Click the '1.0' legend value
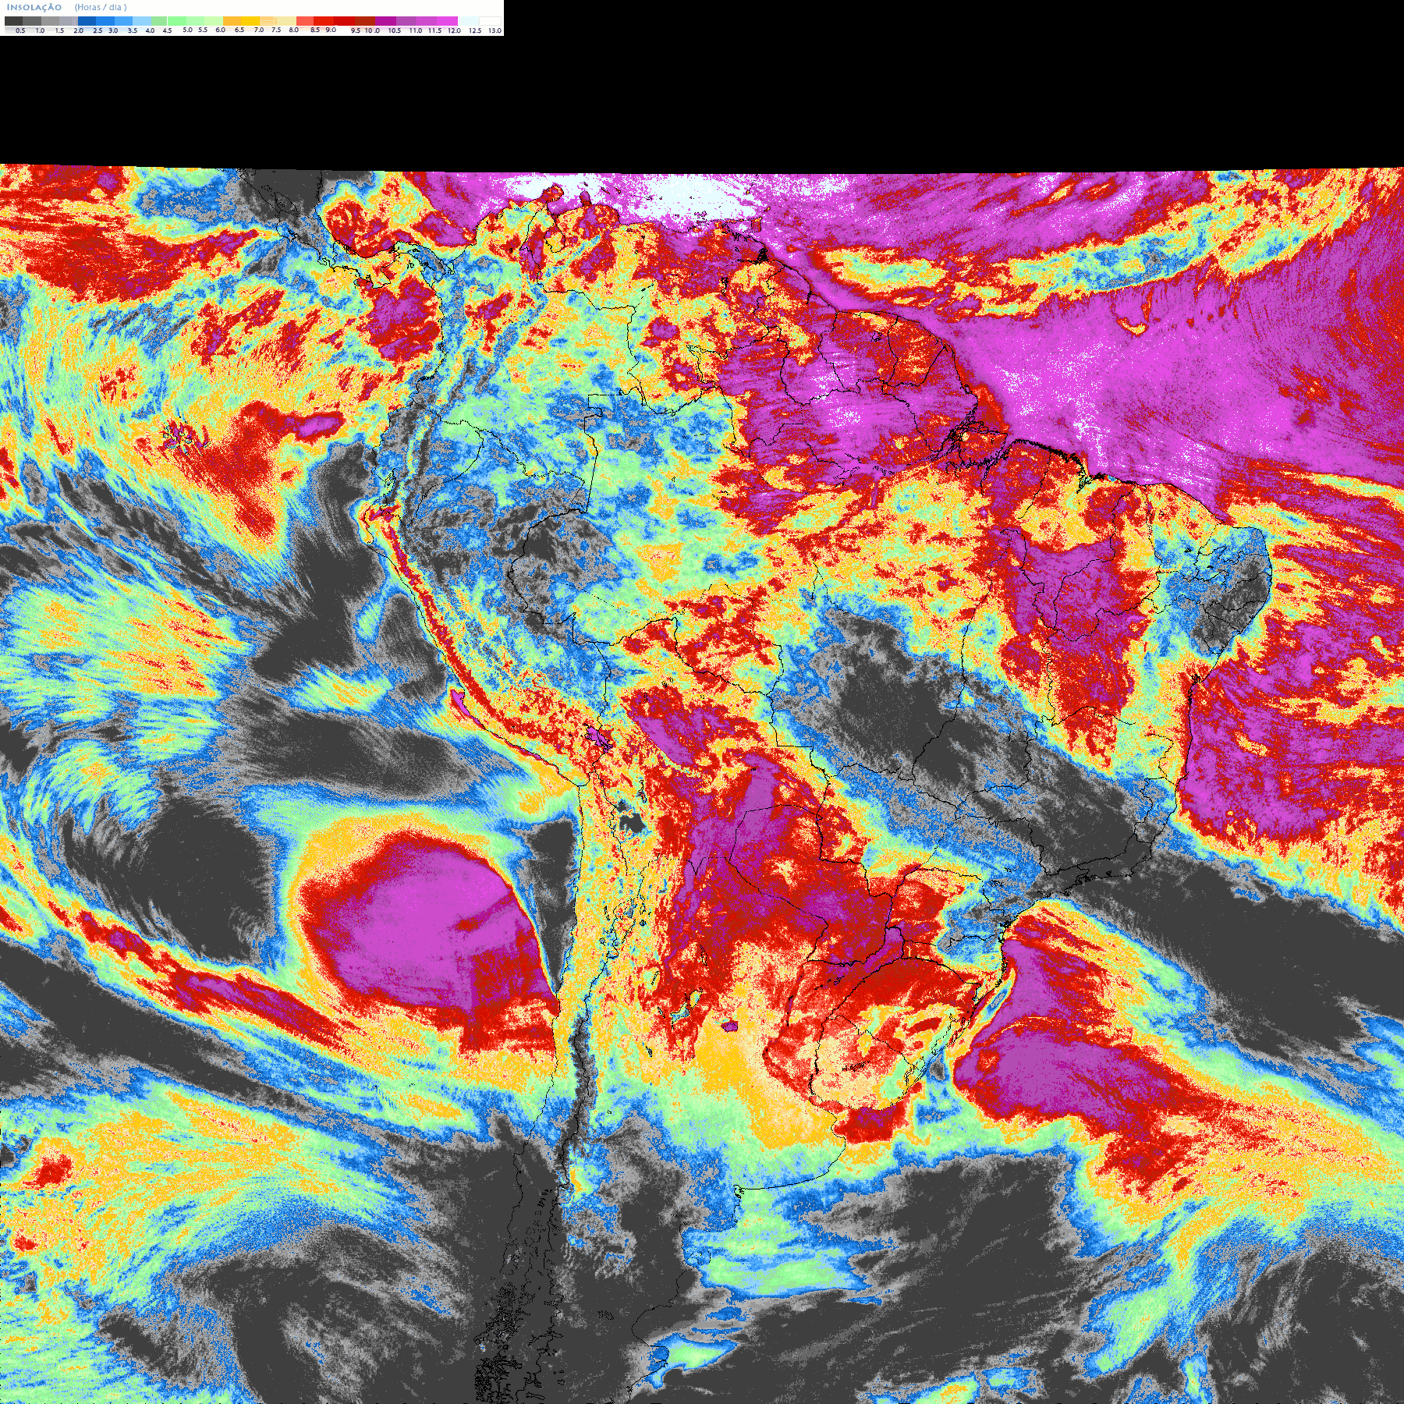Image resolution: width=1404 pixels, height=1404 pixels. click(x=40, y=30)
